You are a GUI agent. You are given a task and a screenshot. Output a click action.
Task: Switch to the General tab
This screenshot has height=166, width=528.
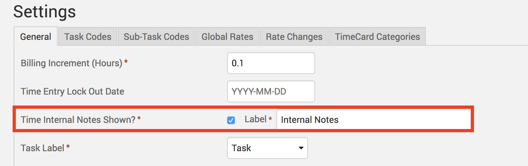pyautogui.click(x=36, y=37)
